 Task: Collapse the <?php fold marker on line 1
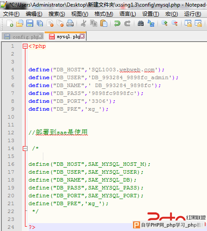(25, 46)
